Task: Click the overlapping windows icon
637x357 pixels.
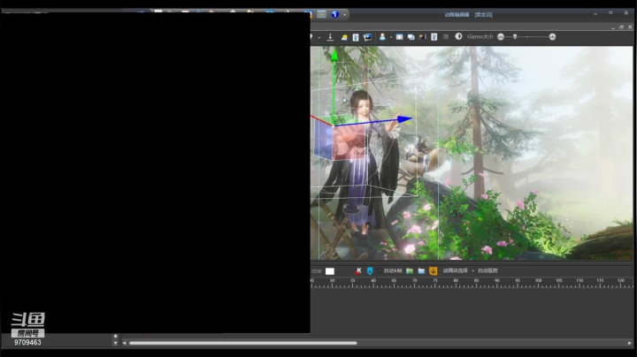Action: click(x=411, y=37)
